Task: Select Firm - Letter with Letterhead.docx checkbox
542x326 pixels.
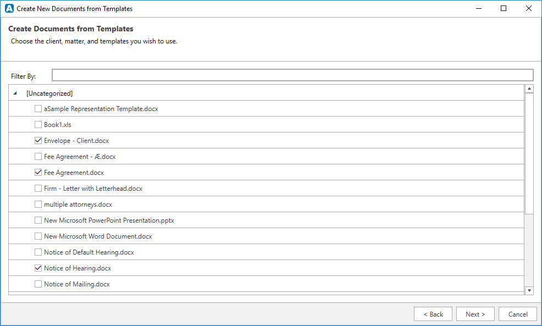Action: (38, 189)
